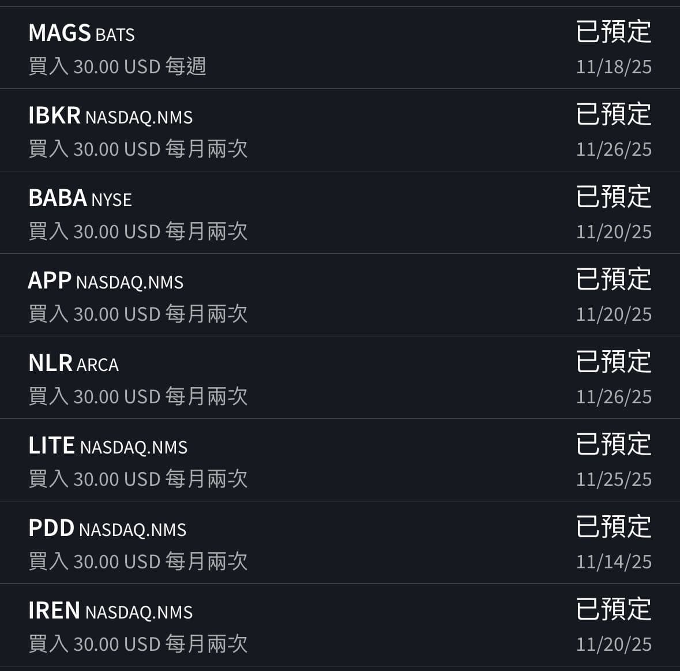Tap the BABA NYSE ticker
The width and height of the screenshot is (680, 671).
pos(80,198)
